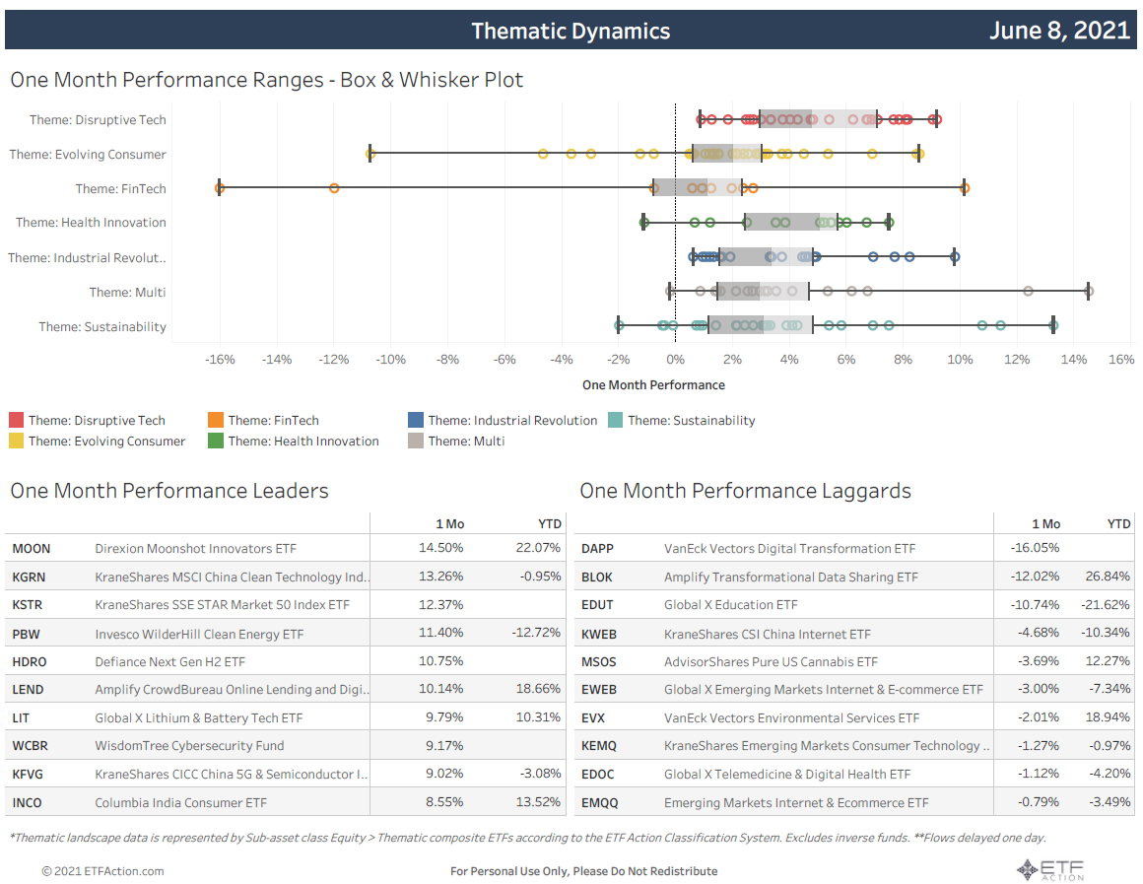This screenshot has height=884, width=1143.
Task: Click the Theme: Sustainability axis label
Action: click(x=102, y=327)
